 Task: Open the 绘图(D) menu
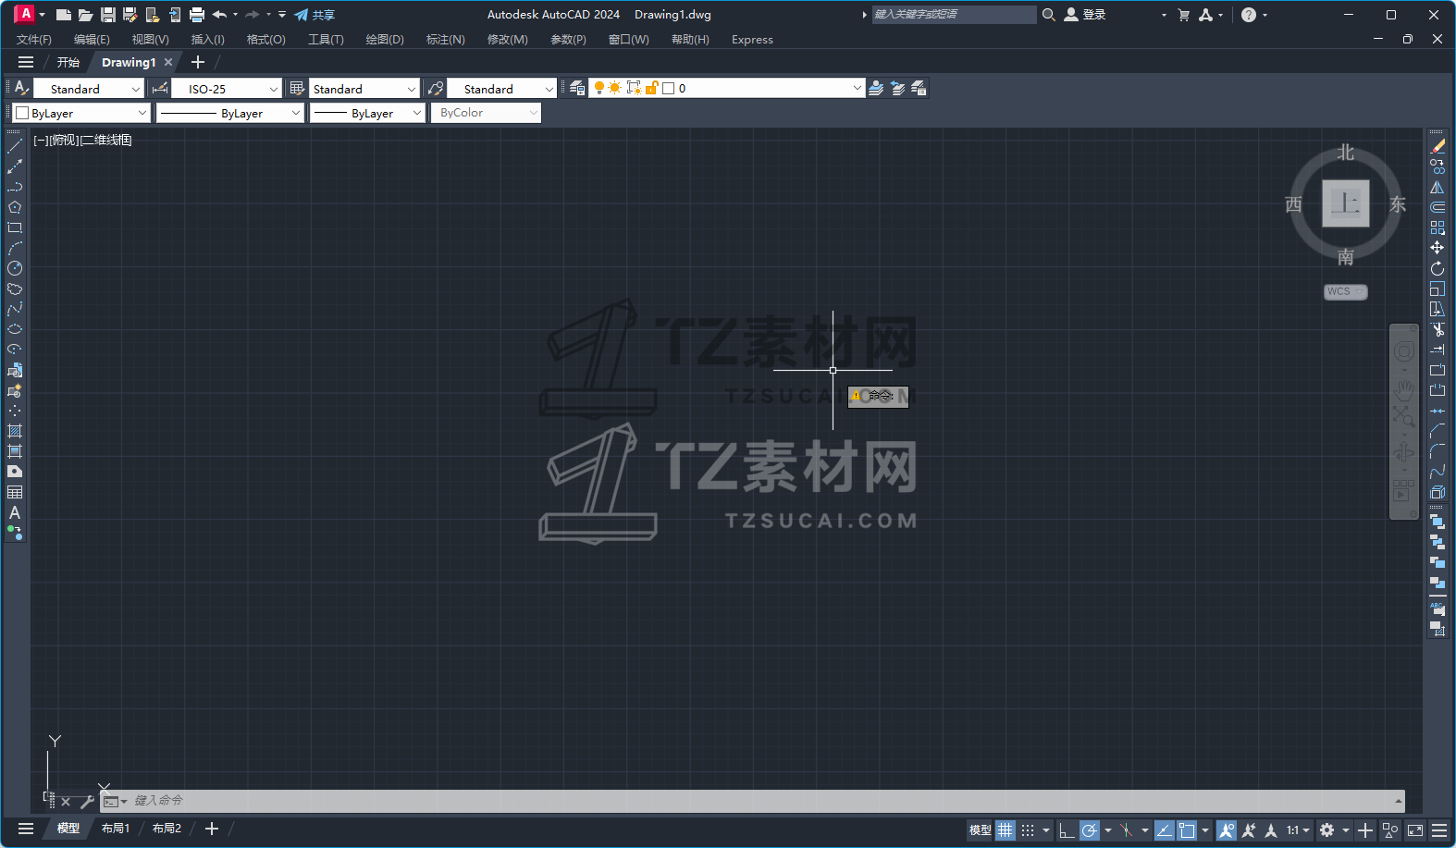(385, 40)
